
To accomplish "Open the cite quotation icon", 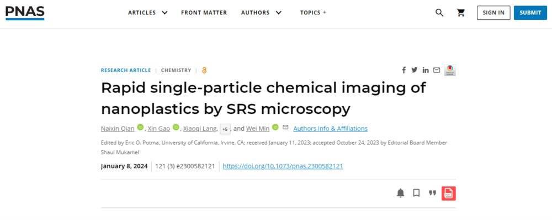I will click(432, 193).
